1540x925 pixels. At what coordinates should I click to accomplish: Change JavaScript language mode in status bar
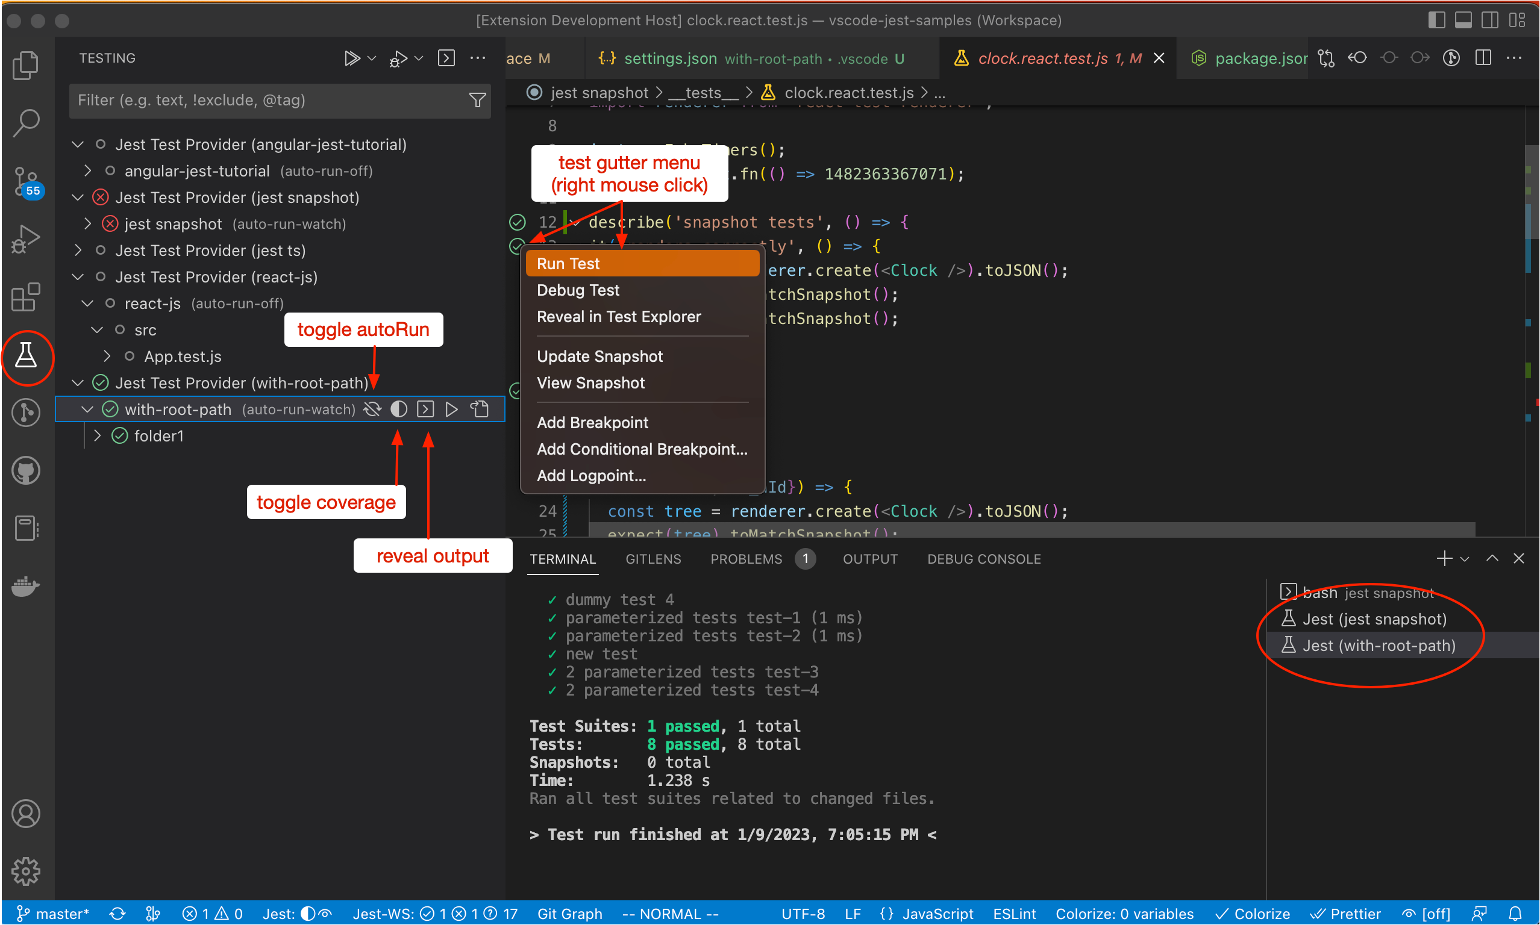937,914
